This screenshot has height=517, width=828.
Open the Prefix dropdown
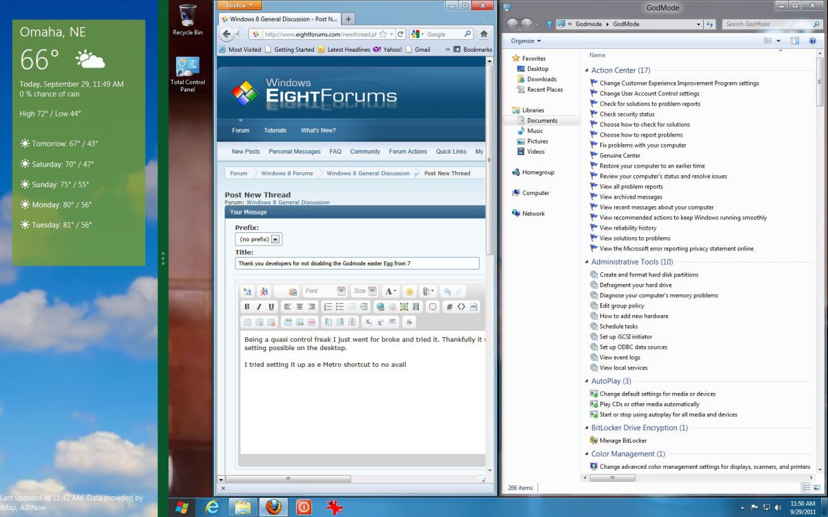259,239
